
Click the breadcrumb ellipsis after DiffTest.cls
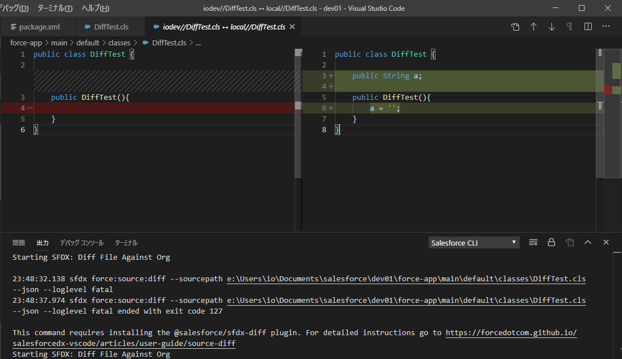pyautogui.click(x=198, y=43)
